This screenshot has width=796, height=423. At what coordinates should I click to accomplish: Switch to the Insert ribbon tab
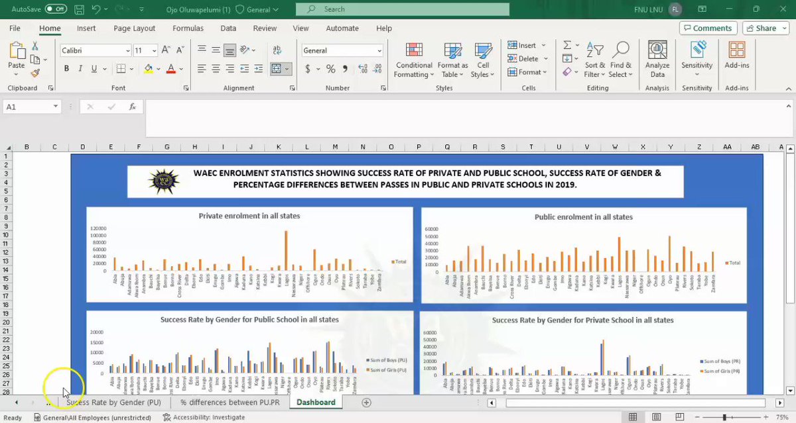pyautogui.click(x=86, y=28)
